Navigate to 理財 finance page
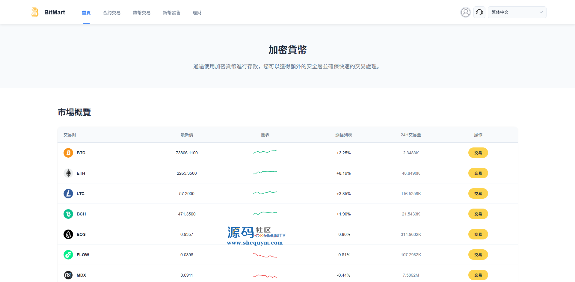This screenshot has height=282, width=575. pos(197,13)
